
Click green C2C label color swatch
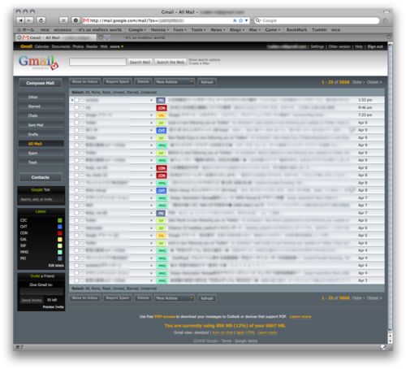60,220
